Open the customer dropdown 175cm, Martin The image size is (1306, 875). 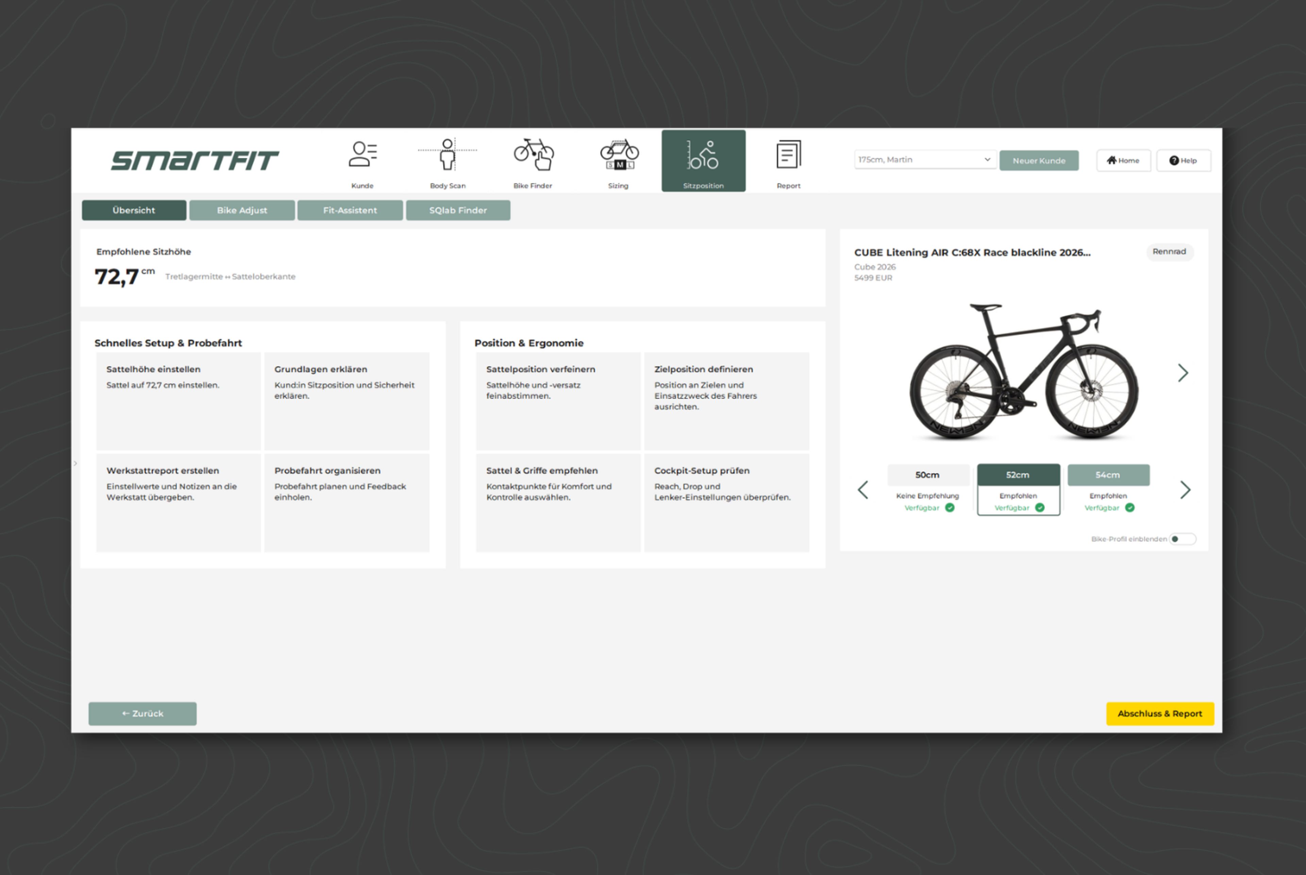pos(924,159)
